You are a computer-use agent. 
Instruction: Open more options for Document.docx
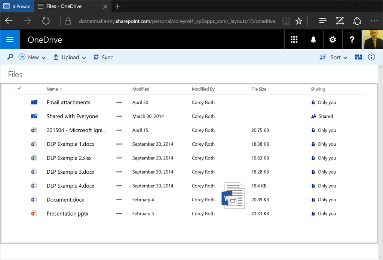119,200
